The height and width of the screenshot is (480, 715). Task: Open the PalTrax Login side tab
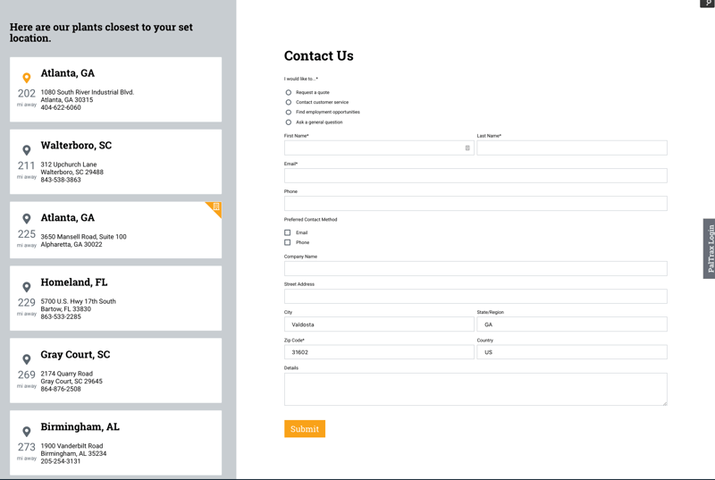[710, 248]
